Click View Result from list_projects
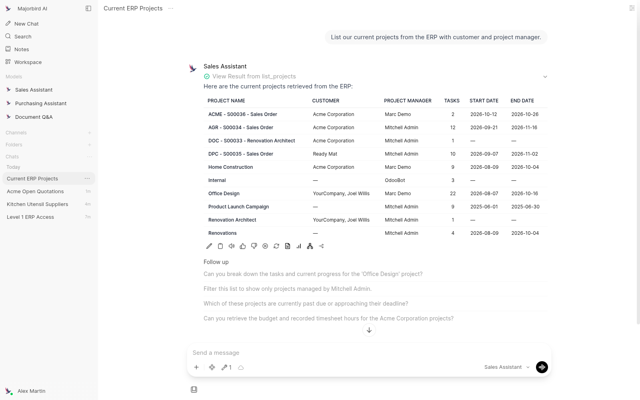This screenshot has height=400, width=640. (x=254, y=76)
